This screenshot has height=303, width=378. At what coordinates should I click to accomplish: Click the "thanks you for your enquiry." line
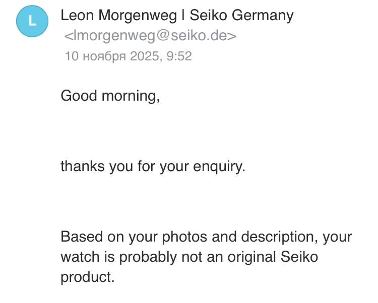tap(153, 166)
